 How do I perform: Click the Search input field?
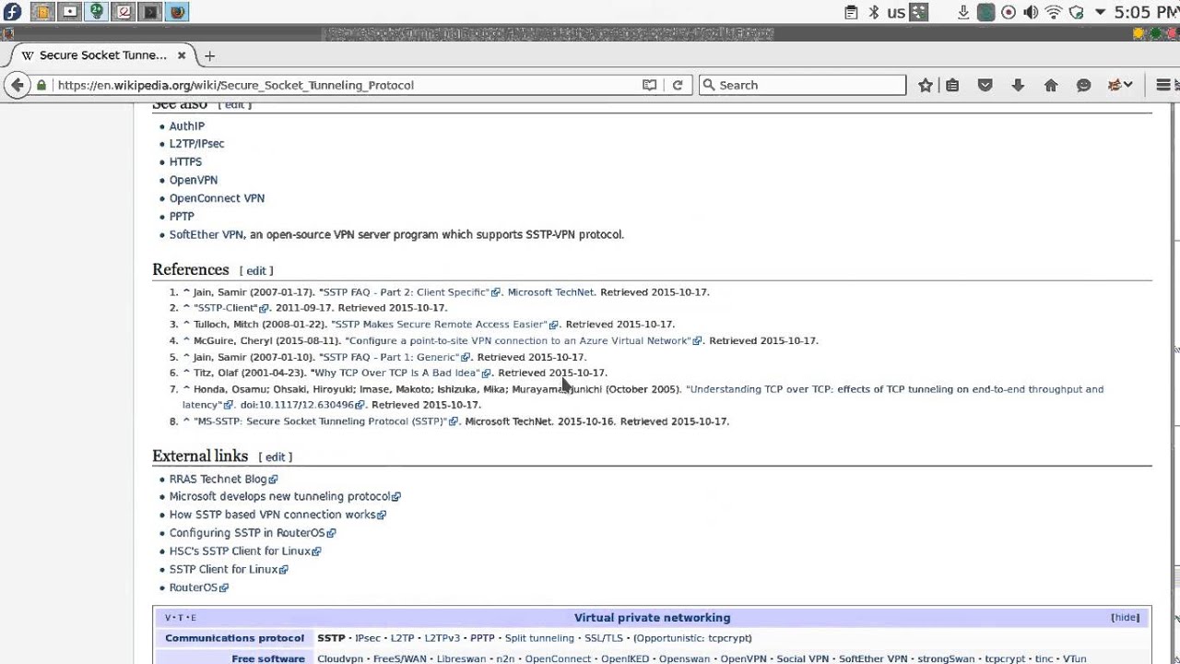[x=802, y=85]
